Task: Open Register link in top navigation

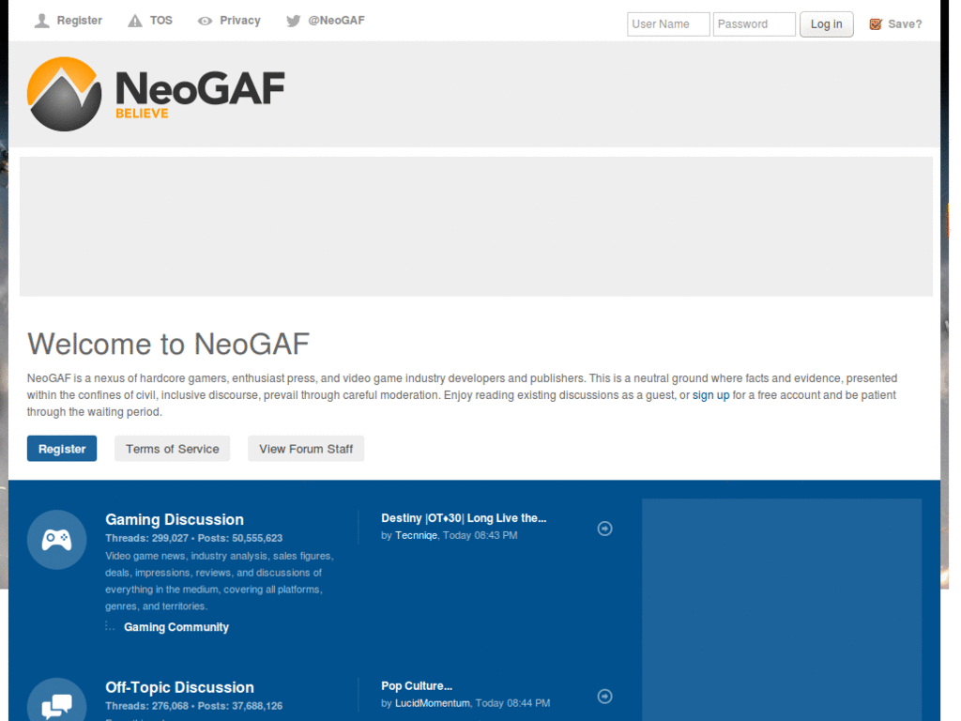Action: [79, 21]
